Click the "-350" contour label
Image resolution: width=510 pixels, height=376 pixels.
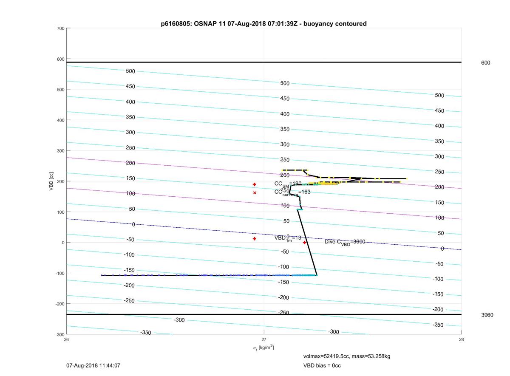tap(145, 333)
